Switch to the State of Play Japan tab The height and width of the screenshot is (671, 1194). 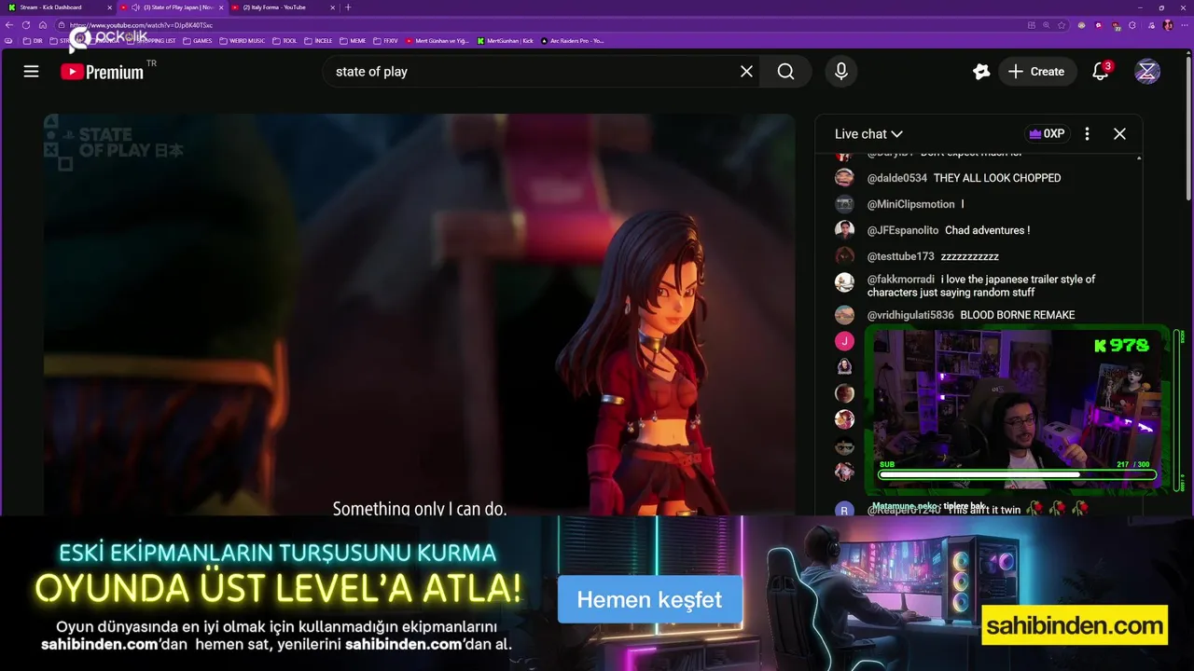(x=173, y=7)
